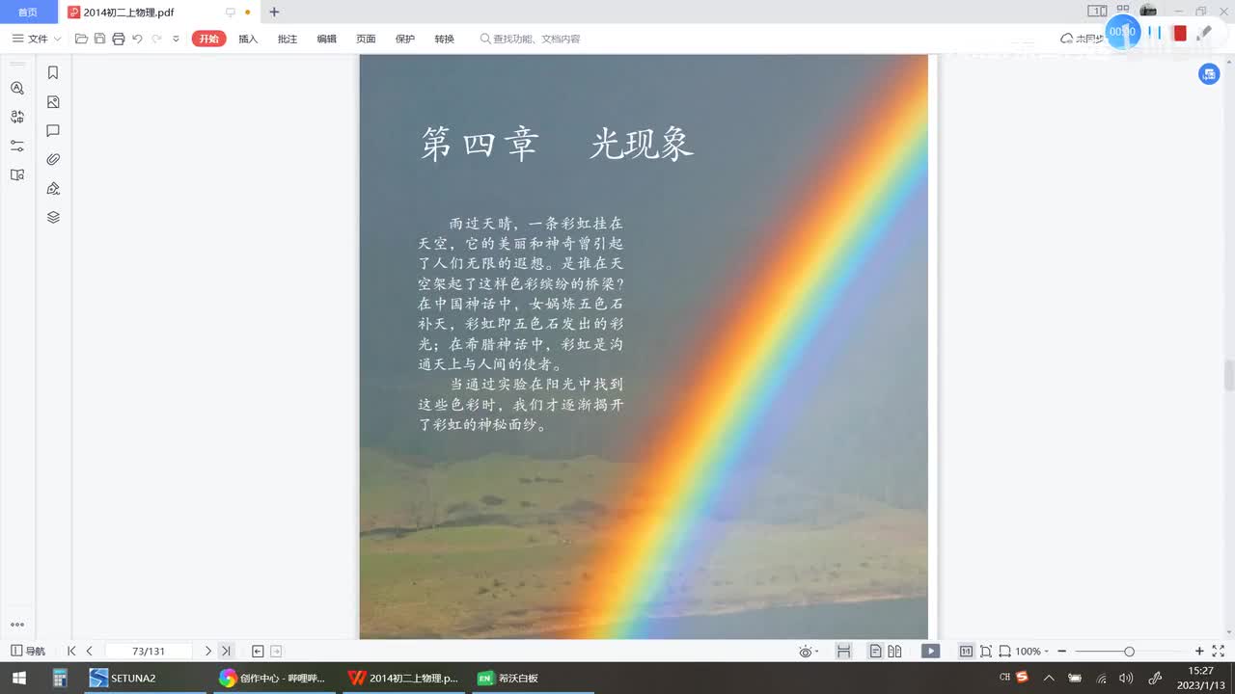This screenshot has height=694, width=1235.
Task: Open more options dots in left sidebar
Action: (x=17, y=625)
